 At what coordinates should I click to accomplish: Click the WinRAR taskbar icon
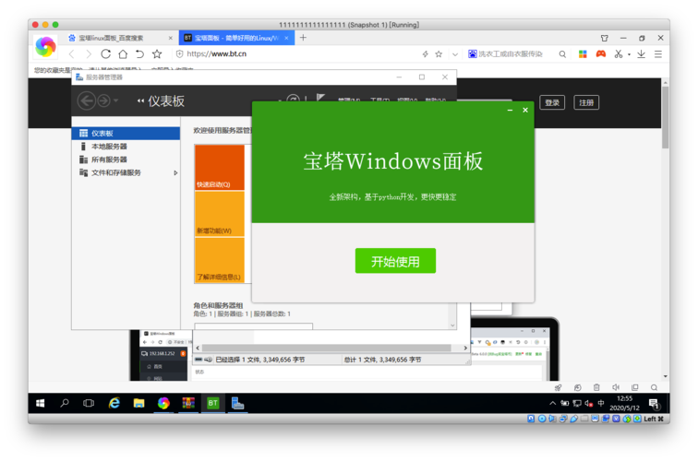(x=188, y=403)
